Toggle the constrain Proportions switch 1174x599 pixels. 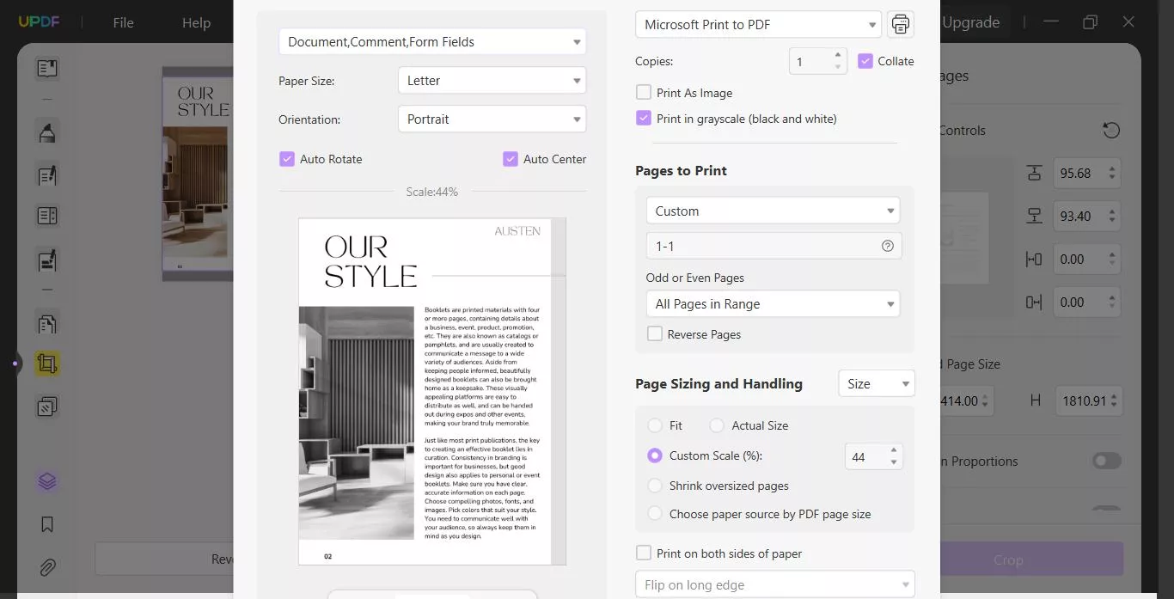point(1107,461)
